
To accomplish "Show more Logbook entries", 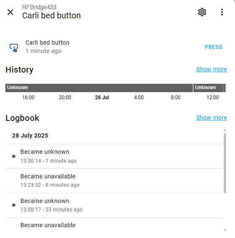I will 212,118.
